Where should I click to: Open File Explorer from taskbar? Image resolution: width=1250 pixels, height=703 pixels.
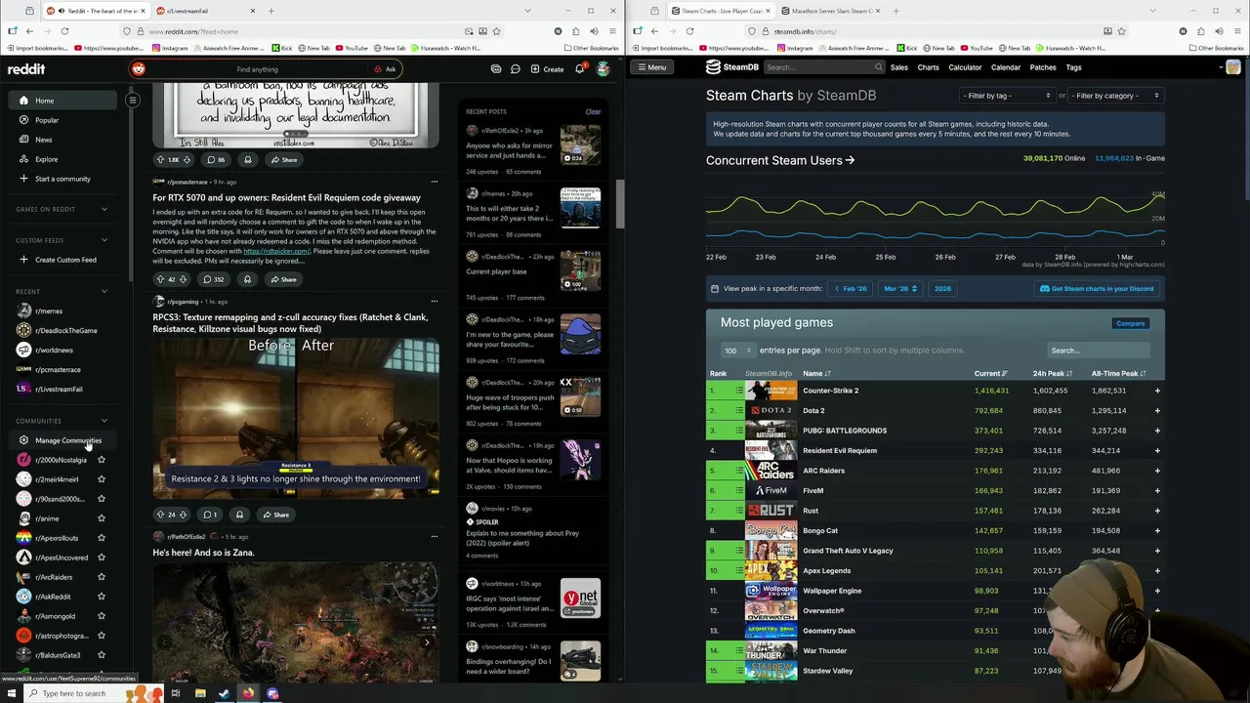[x=200, y=693]
